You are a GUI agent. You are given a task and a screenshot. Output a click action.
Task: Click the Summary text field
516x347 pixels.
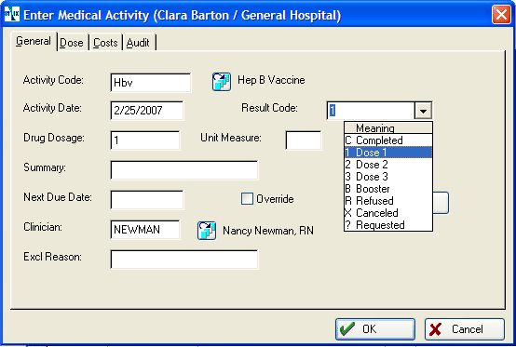tap(184, 170)
